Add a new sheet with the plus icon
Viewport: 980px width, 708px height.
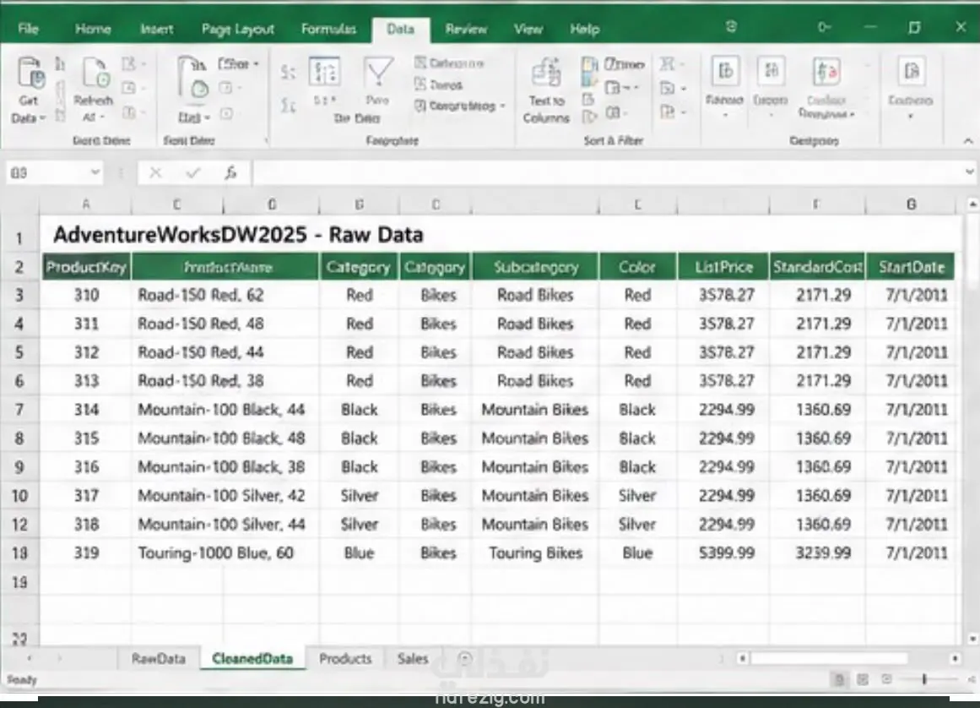click(x=464, y=658)
